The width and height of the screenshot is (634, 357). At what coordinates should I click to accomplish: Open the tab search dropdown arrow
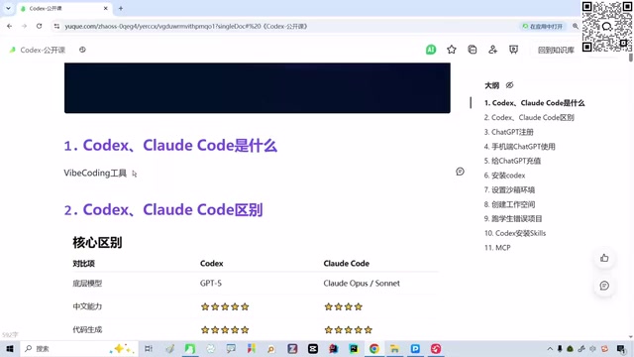8,8
